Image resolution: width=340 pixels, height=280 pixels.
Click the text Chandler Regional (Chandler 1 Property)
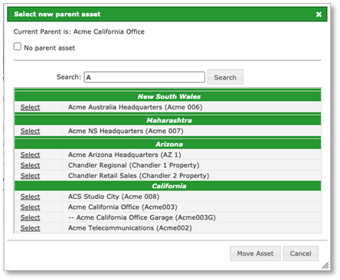(x=133, y=165)
